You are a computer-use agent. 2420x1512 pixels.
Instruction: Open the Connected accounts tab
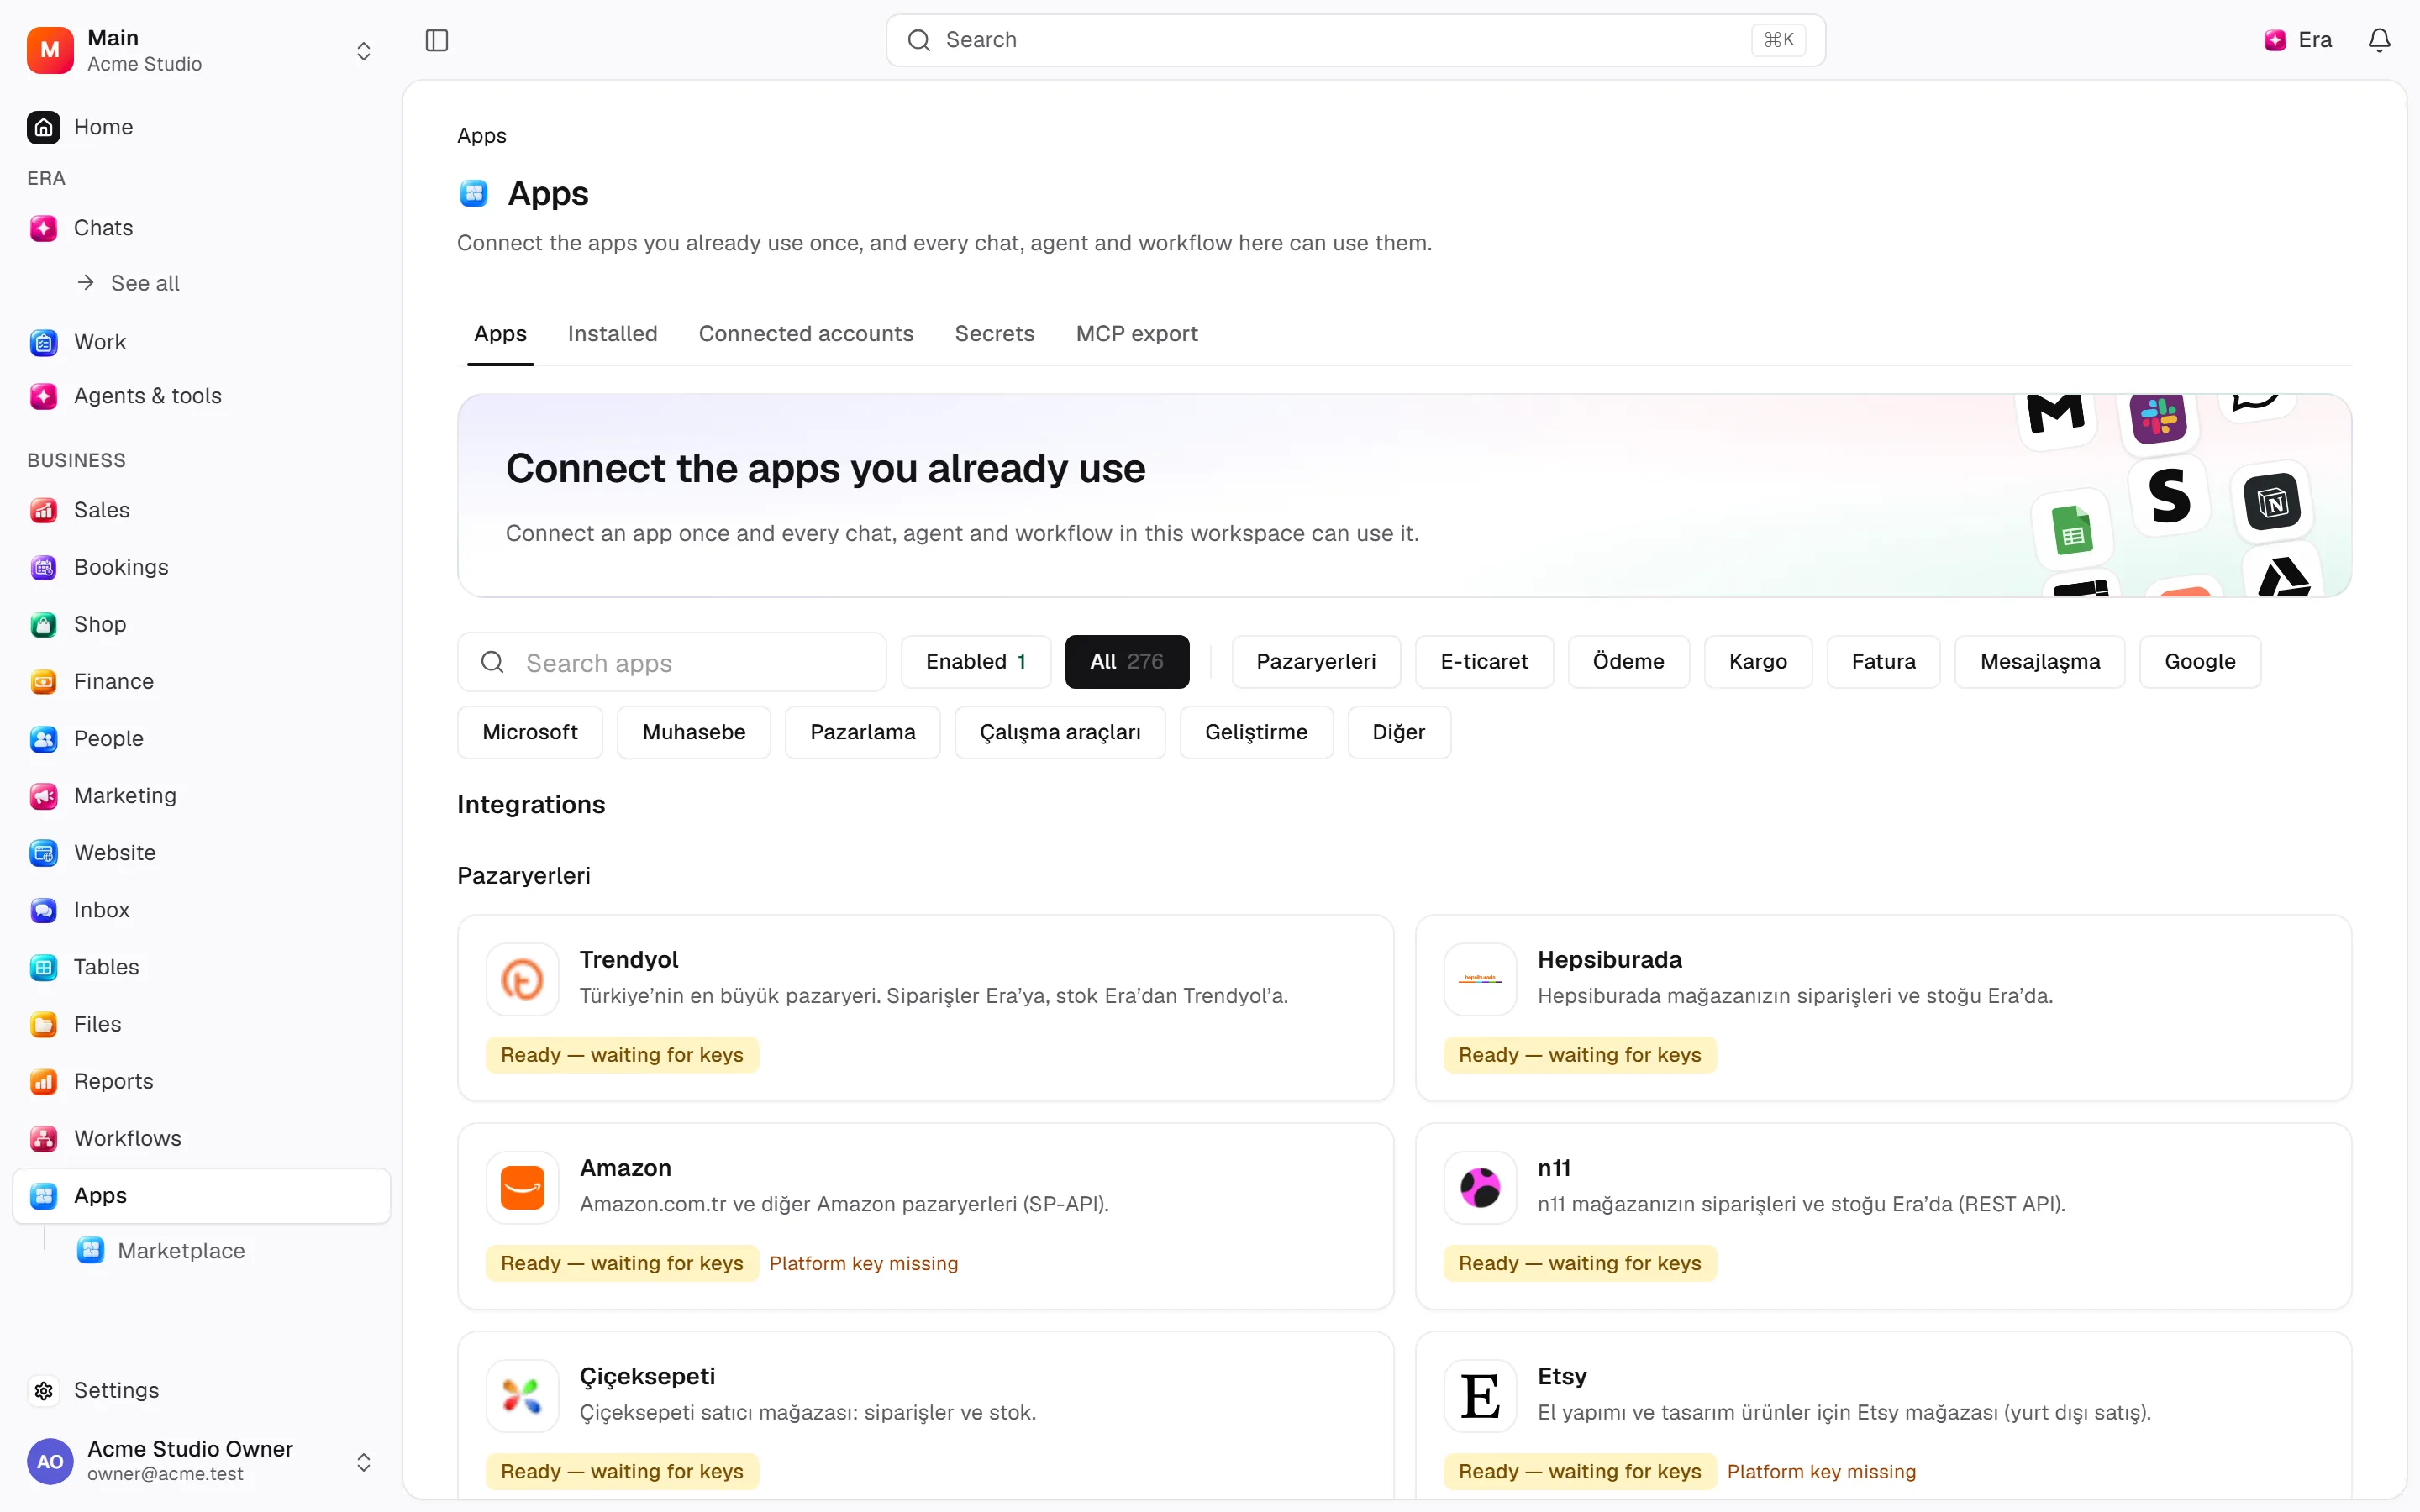click(x=806, y=333)
